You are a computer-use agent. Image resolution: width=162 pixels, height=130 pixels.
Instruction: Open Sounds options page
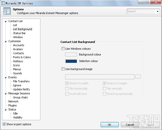click(x=18, y=73)
